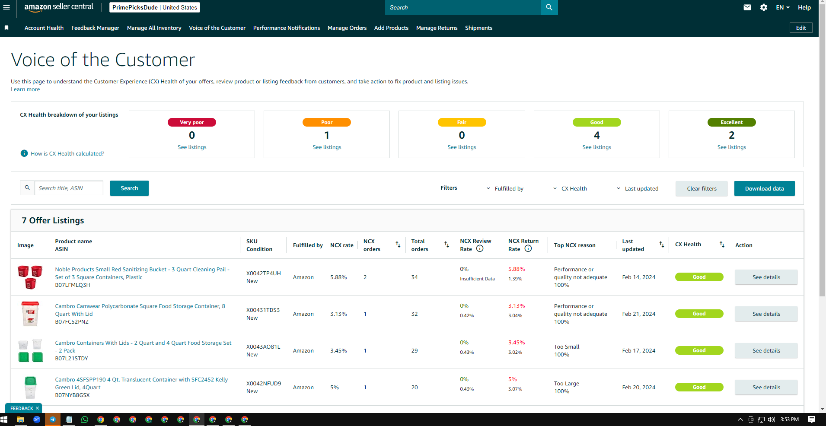
Task: Expand the CX Health filter dropdown
Action: tap(570, 188)
